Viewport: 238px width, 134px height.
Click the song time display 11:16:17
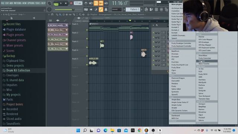tap(120, 3)
